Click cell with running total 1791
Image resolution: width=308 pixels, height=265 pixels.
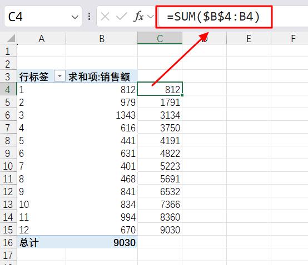160,102
